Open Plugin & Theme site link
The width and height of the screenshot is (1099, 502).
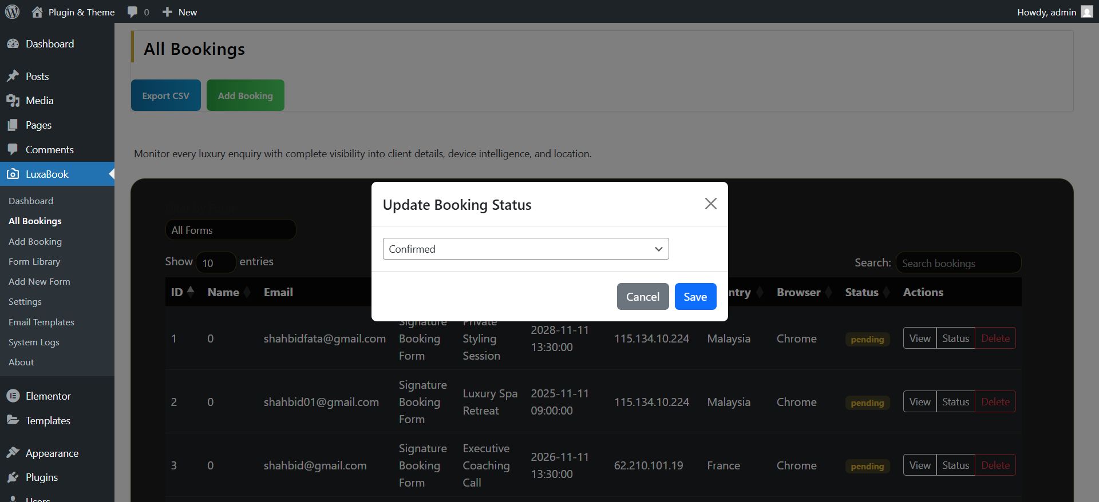pos(81,12)
